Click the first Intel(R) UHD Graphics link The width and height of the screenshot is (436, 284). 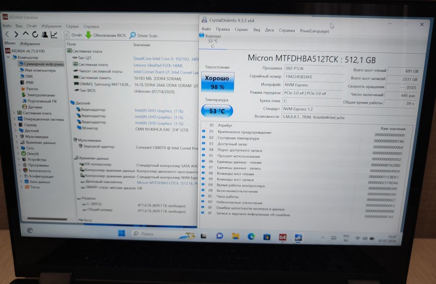click(159, 111)
